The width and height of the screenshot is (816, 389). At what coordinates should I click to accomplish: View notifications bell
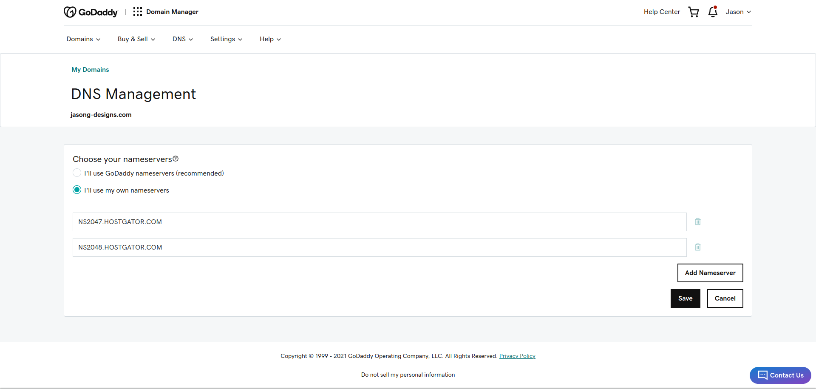pos(713,11)
